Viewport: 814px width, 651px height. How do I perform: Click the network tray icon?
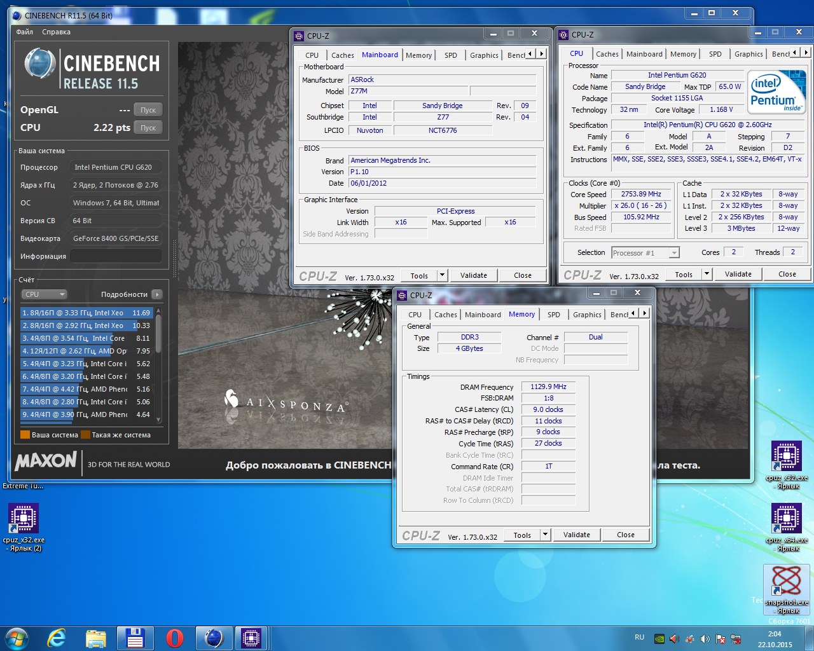(x=736, y=639)
